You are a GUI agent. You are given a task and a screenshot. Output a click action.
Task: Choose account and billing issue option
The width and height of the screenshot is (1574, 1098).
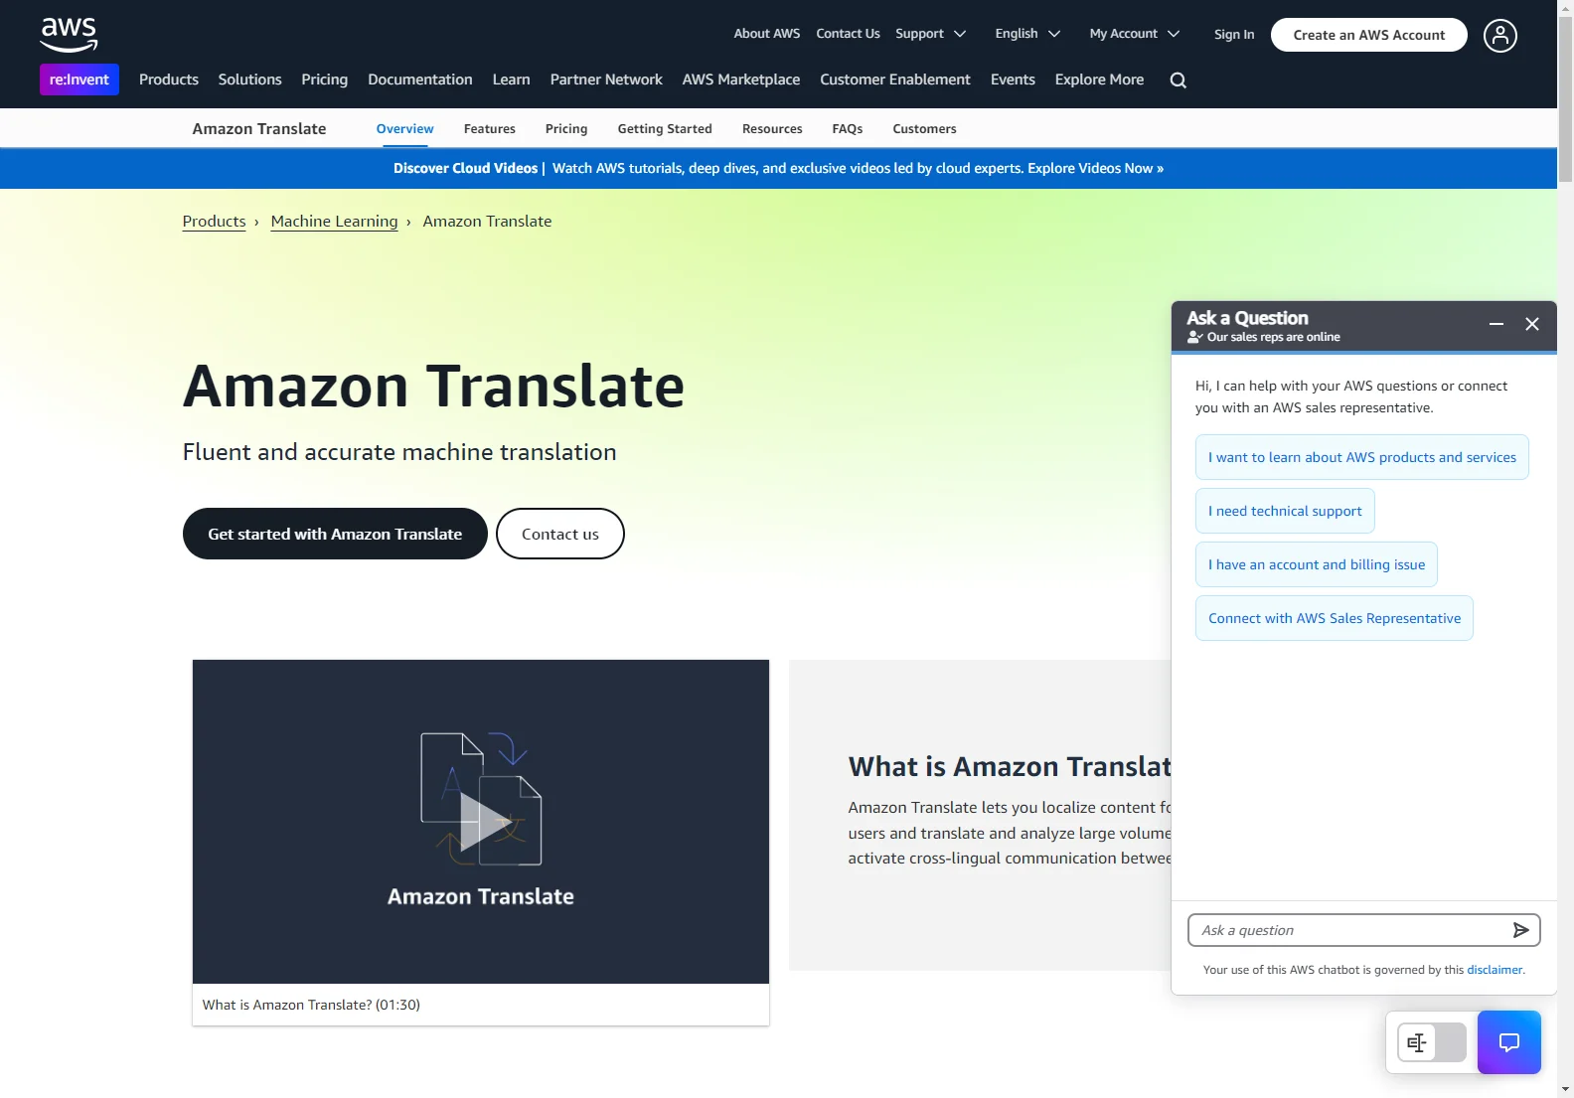click(1317, 564)
